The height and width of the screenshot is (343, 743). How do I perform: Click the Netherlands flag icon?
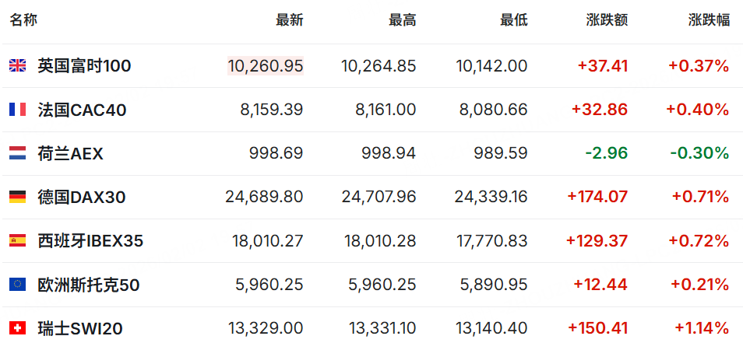tap(18, 153)
